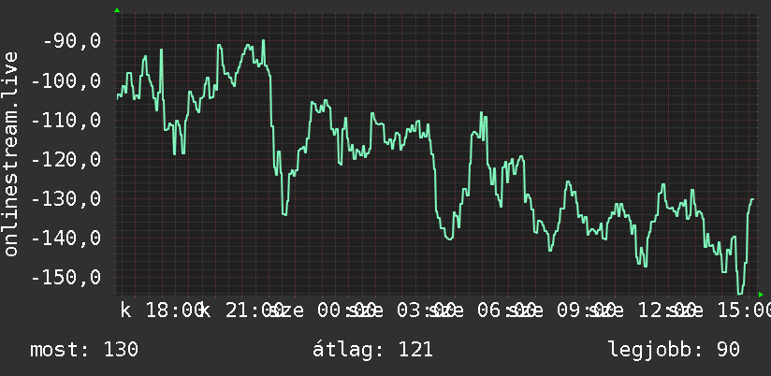Click the 'legjobb: 90' best value text
The width and height of the screenshot is (771, 376).
[x=674, y=350]
